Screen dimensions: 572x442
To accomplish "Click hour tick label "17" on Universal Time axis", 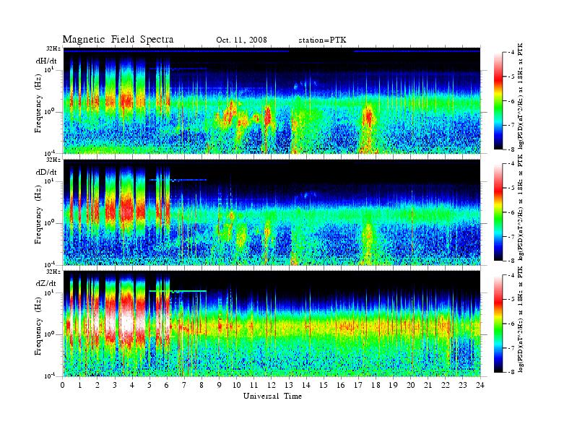I will 358,385.
